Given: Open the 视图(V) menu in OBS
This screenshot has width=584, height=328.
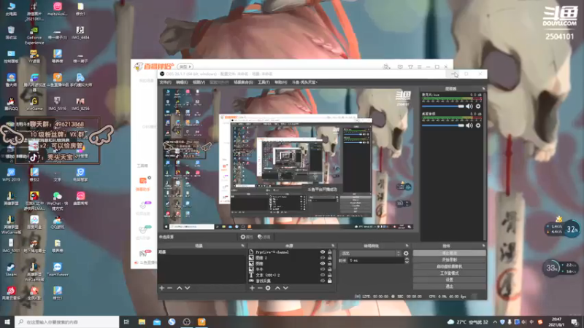Looking at the screenshot, I should 199,82.
